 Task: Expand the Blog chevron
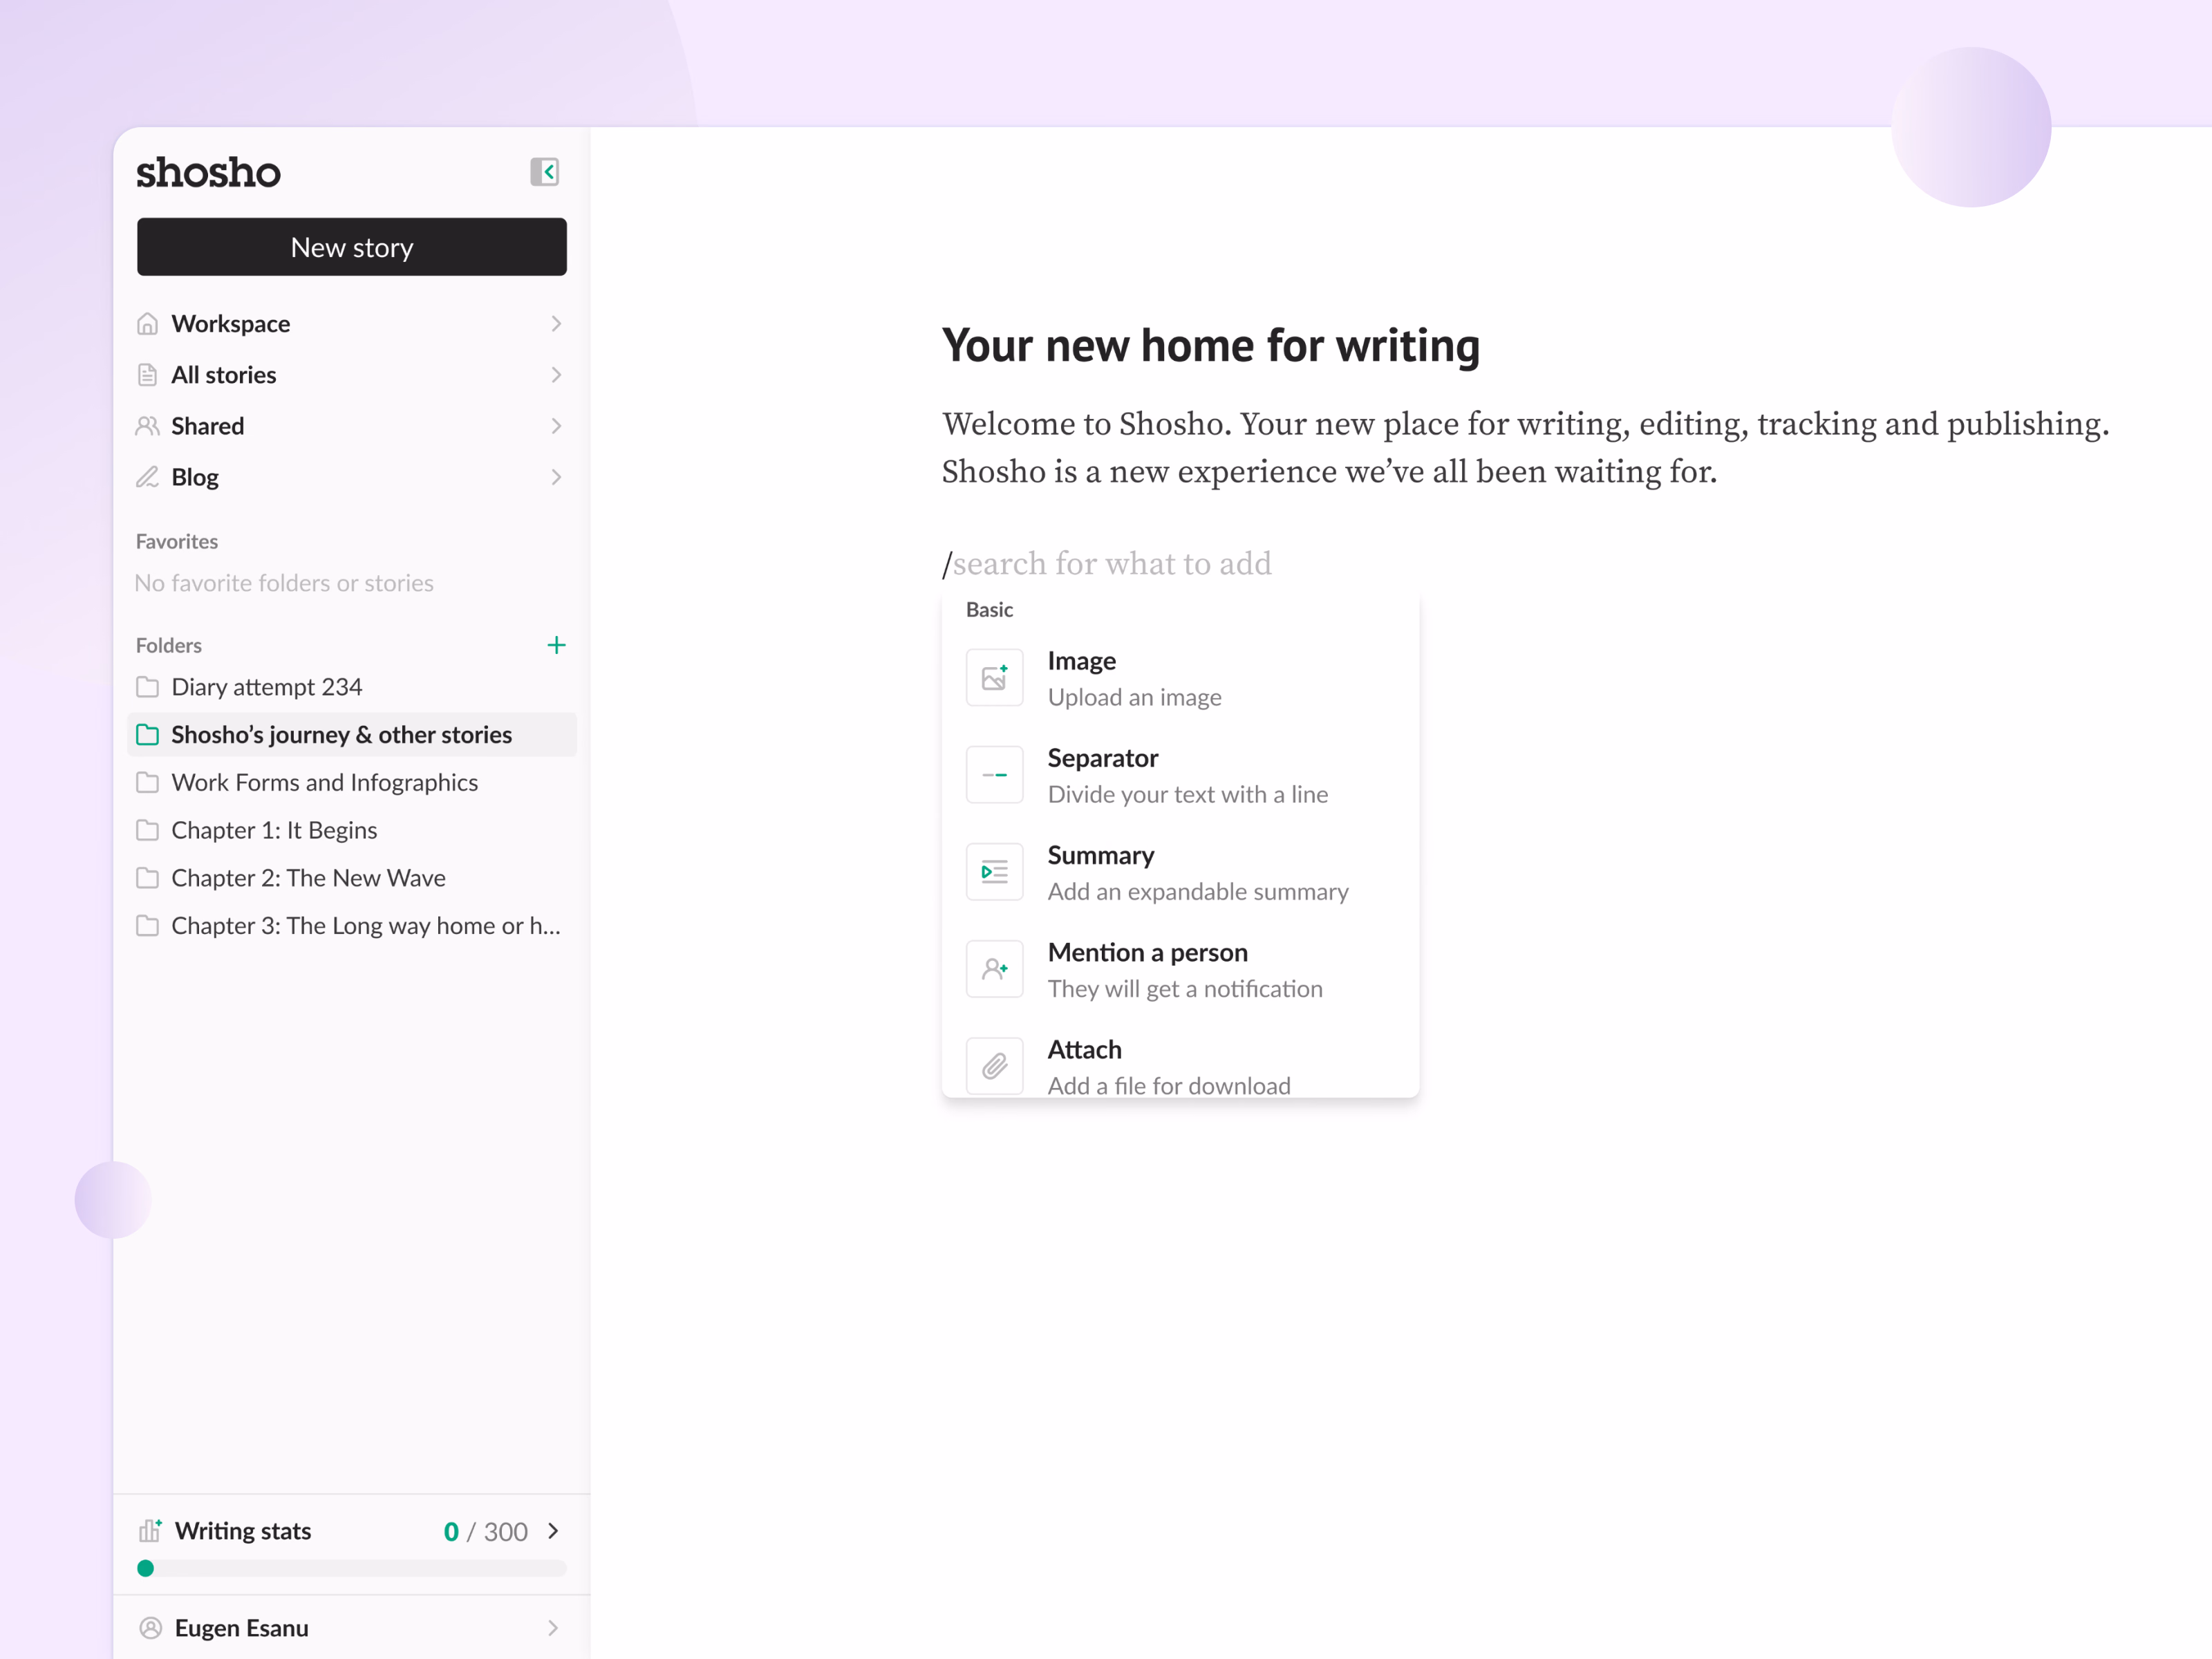pos(556,477)
